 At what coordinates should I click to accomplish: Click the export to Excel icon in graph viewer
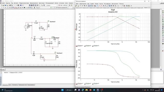pos(129,6)
